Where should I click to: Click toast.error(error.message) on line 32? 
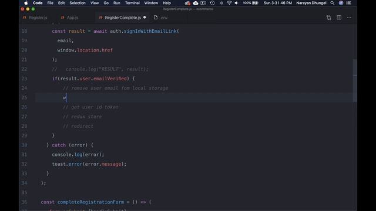tap(89, 164)
